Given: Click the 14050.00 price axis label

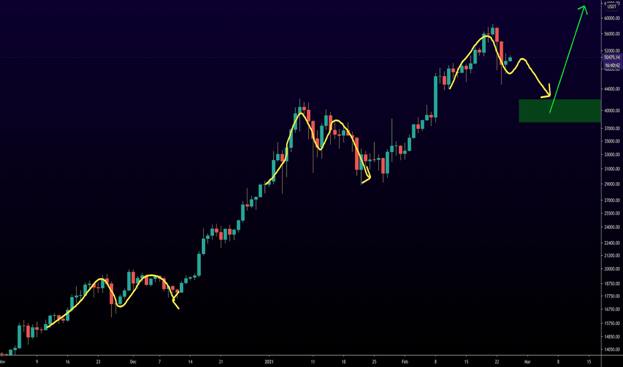Looking at the screenshot, I should [x=612, y=350].
